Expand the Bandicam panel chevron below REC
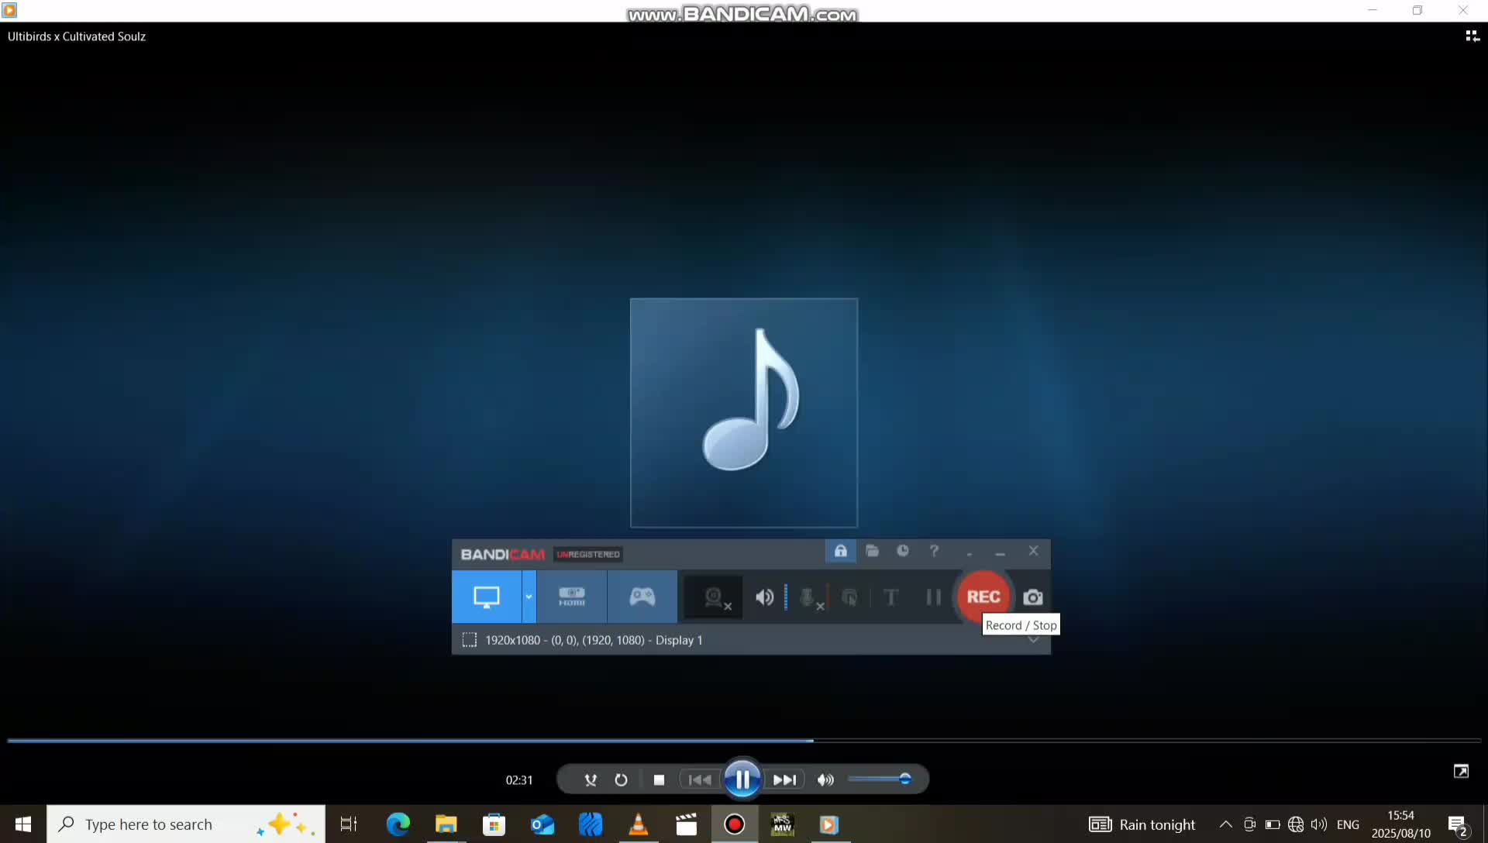Viewport: 1488px width, 843px height. 1033,641
